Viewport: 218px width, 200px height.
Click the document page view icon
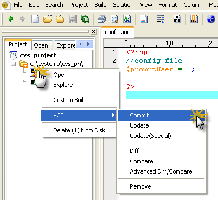click(144, 19)
